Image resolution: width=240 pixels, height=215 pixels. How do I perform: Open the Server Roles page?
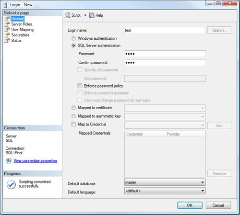pyautogui.click(x=22, y=24)
